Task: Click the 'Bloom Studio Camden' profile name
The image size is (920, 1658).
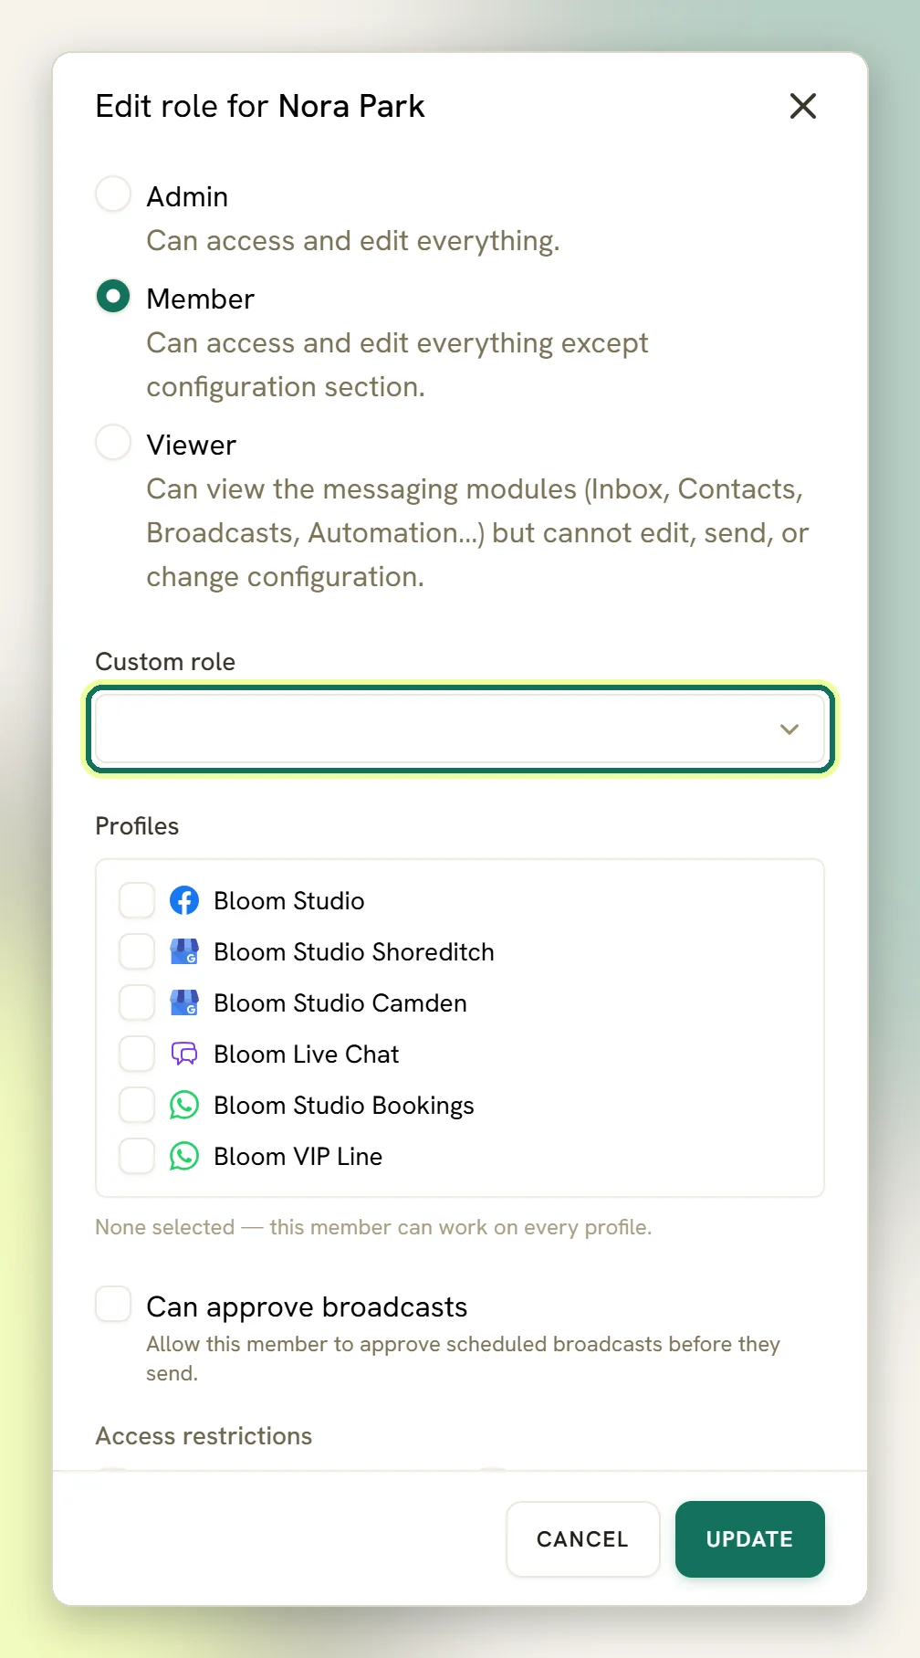Action: [340, 1002]
